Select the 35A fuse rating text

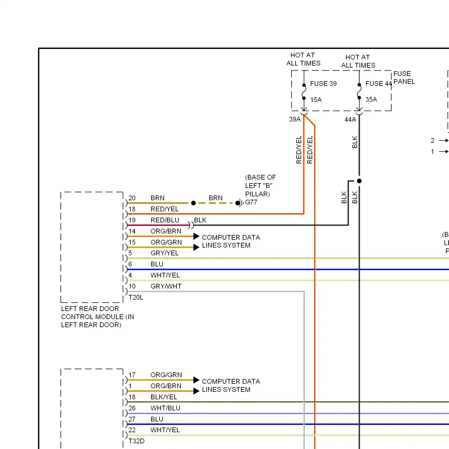pos(371,99)
